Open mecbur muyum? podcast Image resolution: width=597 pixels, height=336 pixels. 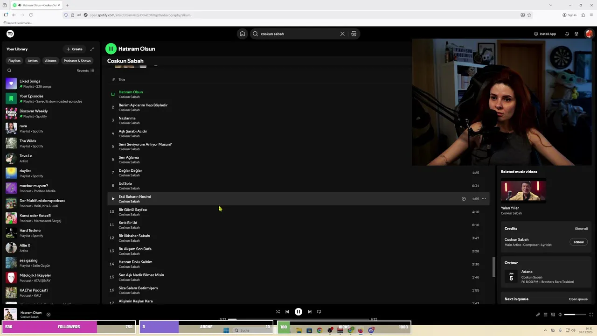(x=50, y=188)
